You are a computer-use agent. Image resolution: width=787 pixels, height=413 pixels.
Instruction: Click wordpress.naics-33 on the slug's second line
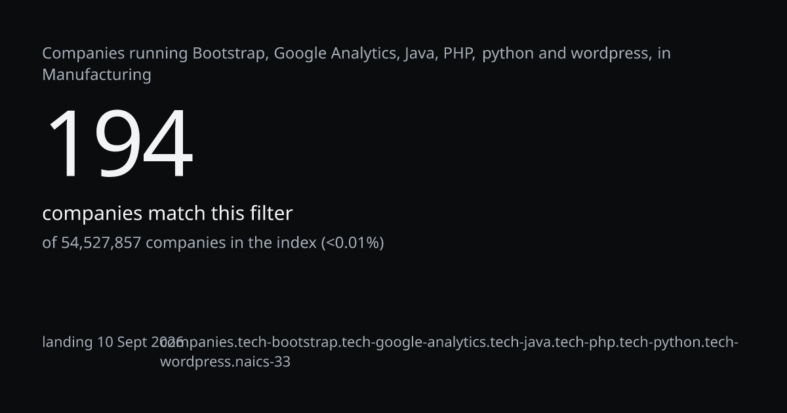pos(225,362)
